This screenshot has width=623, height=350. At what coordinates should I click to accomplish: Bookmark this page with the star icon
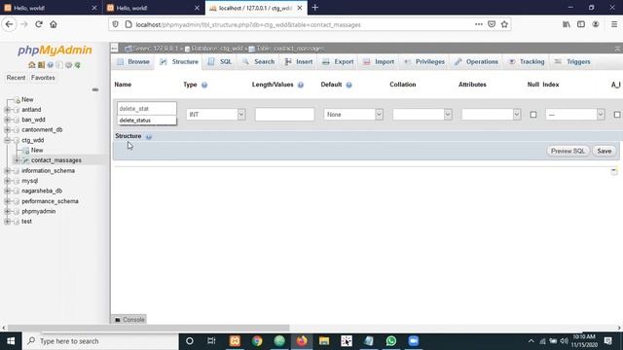tap(504, 24)
